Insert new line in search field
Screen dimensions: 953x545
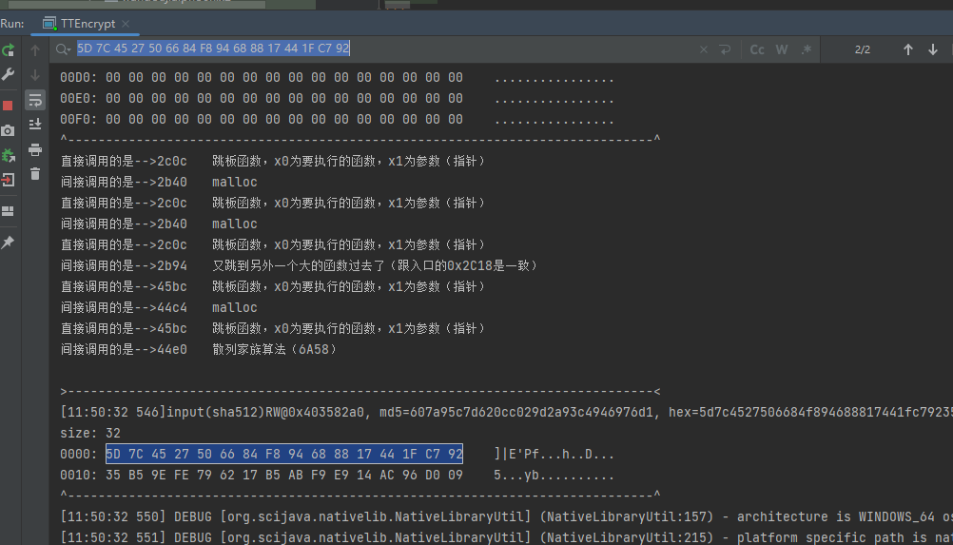[x=725, y=49]
